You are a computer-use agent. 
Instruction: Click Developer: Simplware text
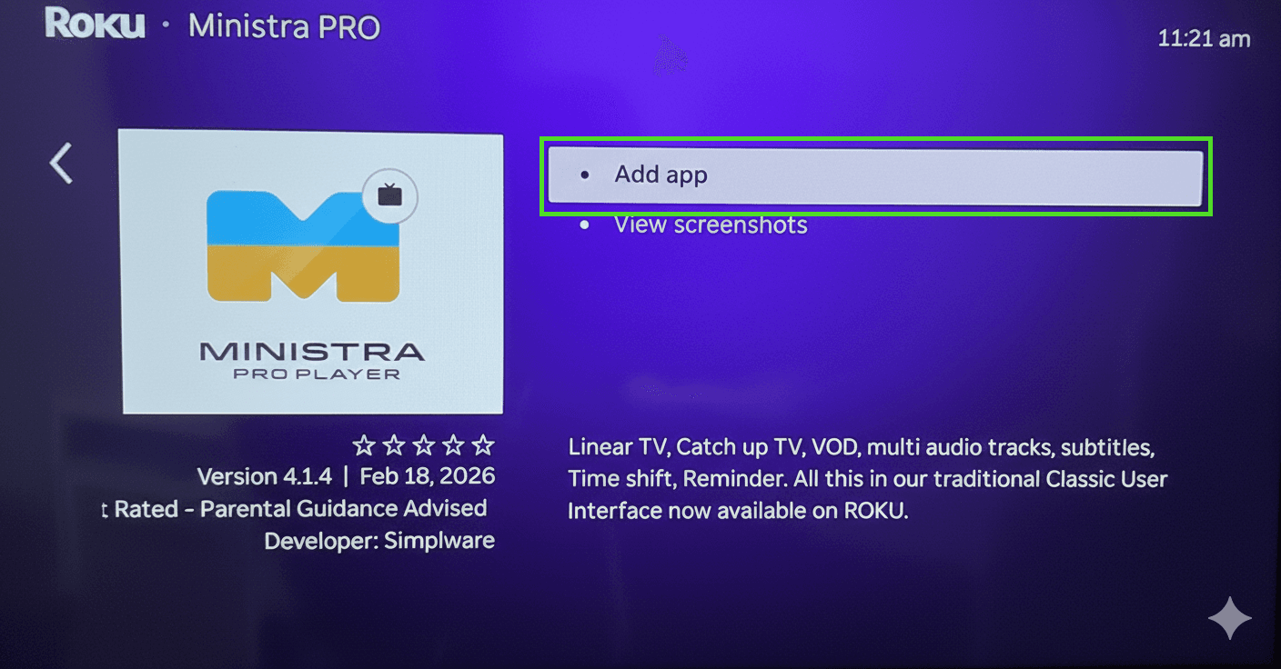click(x=379, y=541)
